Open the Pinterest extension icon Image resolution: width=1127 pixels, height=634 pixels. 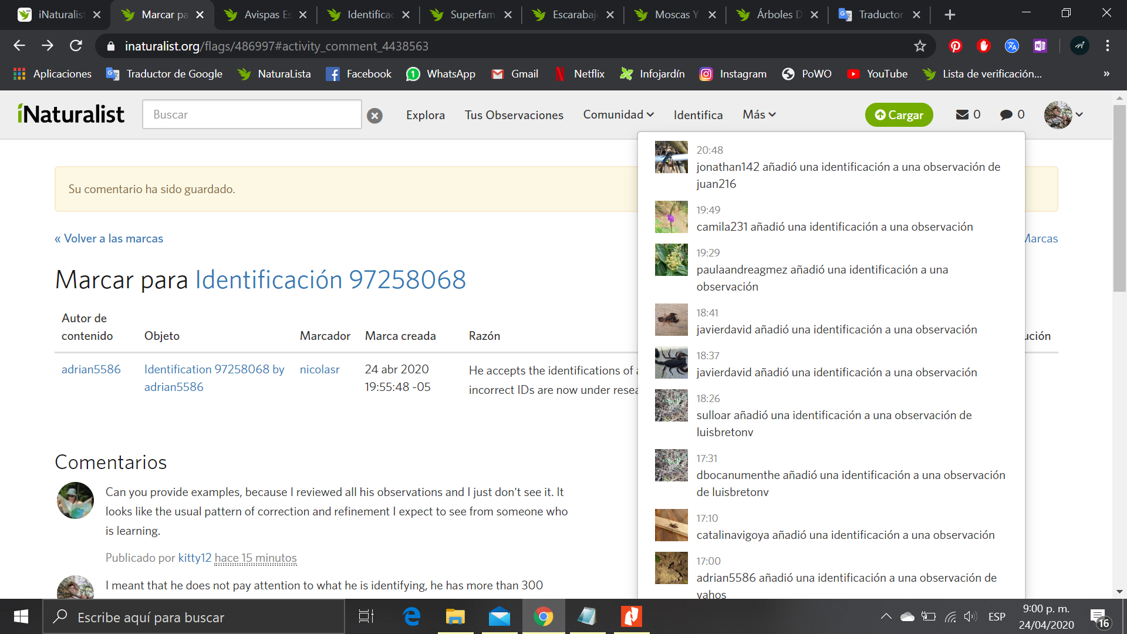click(x=955, y=46)
